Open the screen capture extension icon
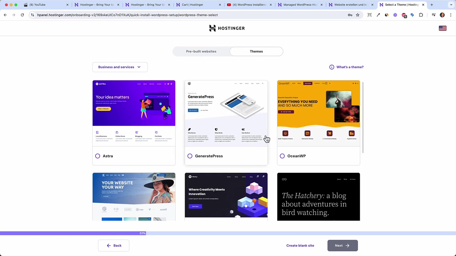This screenshot has width=456, height=256. point(369,15)
